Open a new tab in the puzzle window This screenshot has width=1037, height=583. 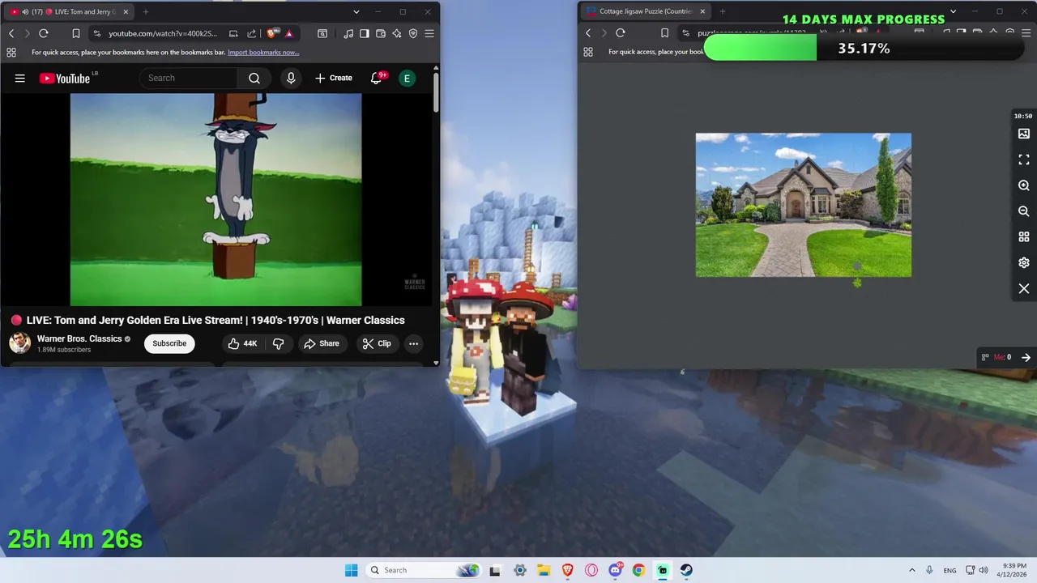[723, 12]
